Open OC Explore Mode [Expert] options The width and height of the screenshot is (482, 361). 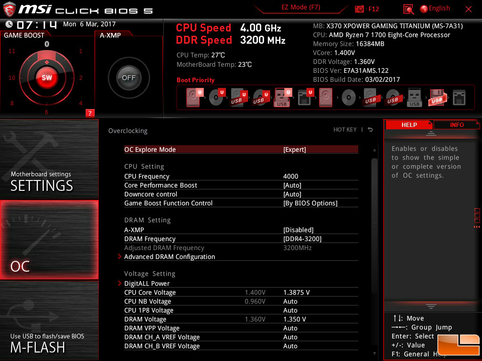pos(241,149)
